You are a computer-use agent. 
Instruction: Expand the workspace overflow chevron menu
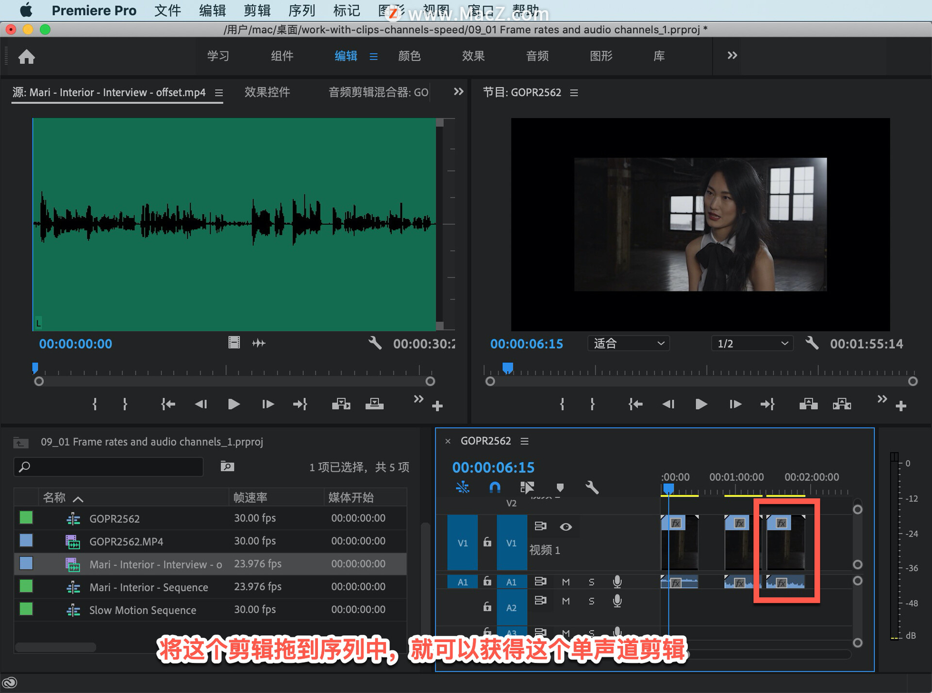732,56
